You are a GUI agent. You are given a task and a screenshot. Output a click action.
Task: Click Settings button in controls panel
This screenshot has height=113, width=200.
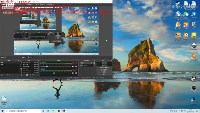104,72
